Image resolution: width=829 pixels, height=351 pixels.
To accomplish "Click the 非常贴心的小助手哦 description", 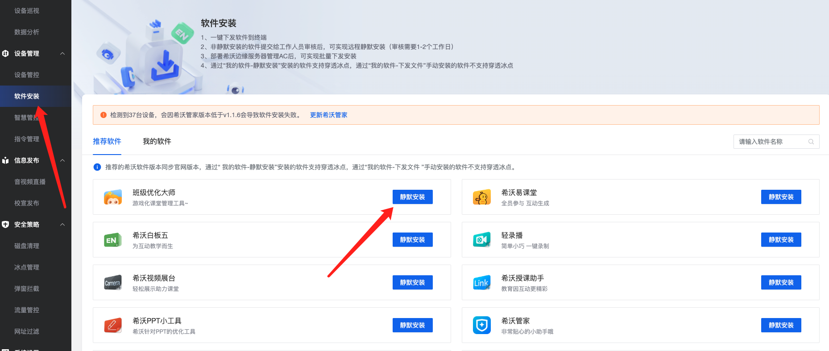I will (527, 331).
